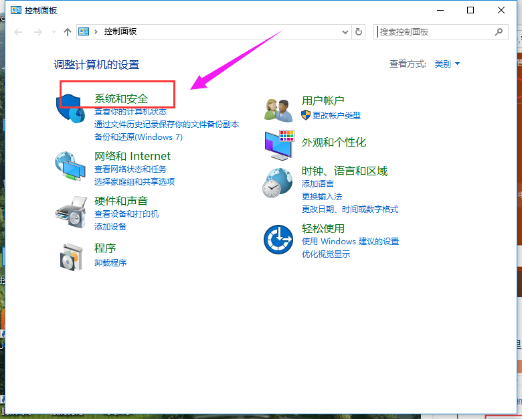Open the Ease of Access icon

pos(278,238)
